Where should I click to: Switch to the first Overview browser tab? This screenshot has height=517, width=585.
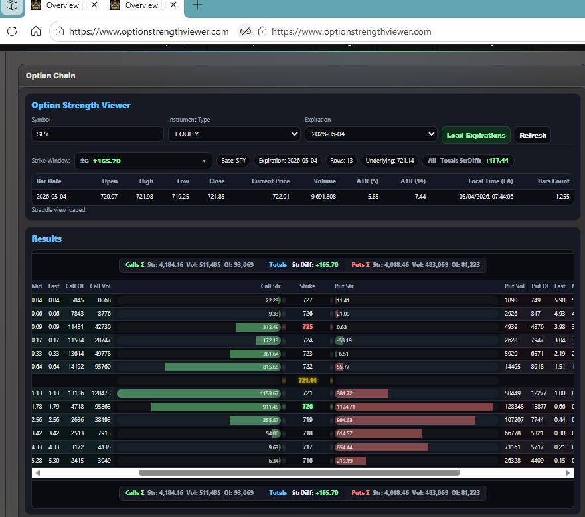click(64, 5)
